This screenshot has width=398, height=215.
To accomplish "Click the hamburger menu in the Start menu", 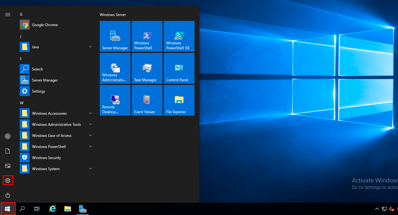I will coord(8,14).
